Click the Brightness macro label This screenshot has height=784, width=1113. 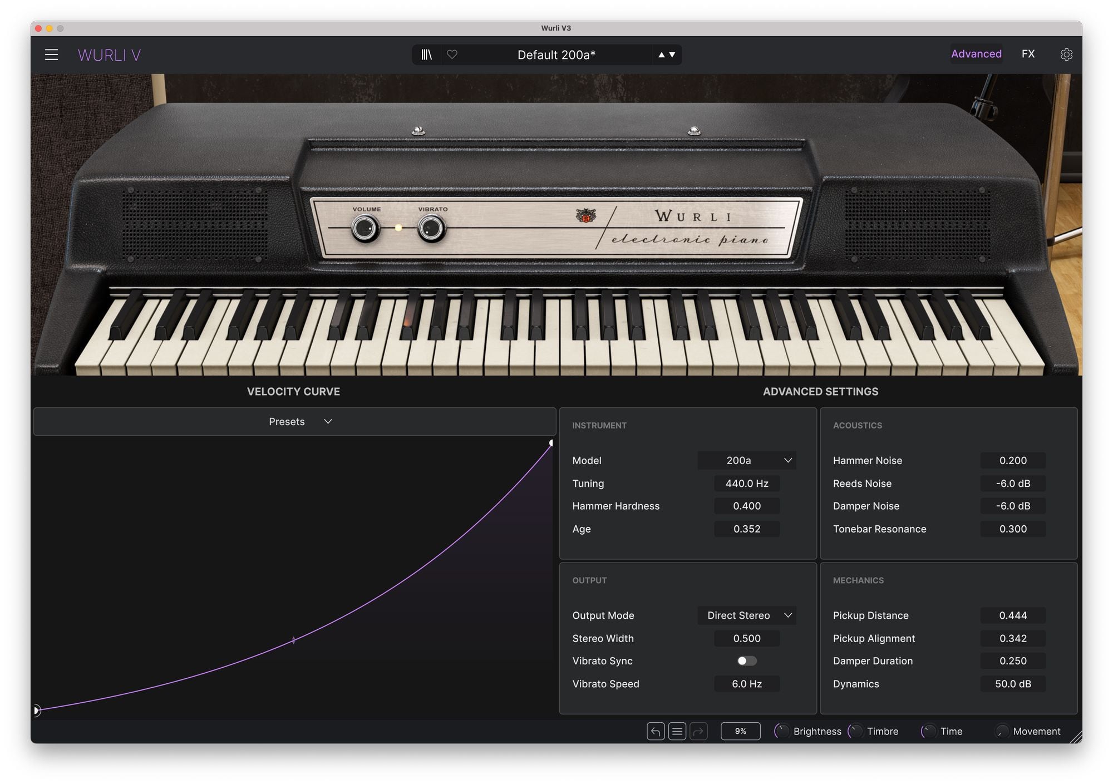(x=817, y=731)
